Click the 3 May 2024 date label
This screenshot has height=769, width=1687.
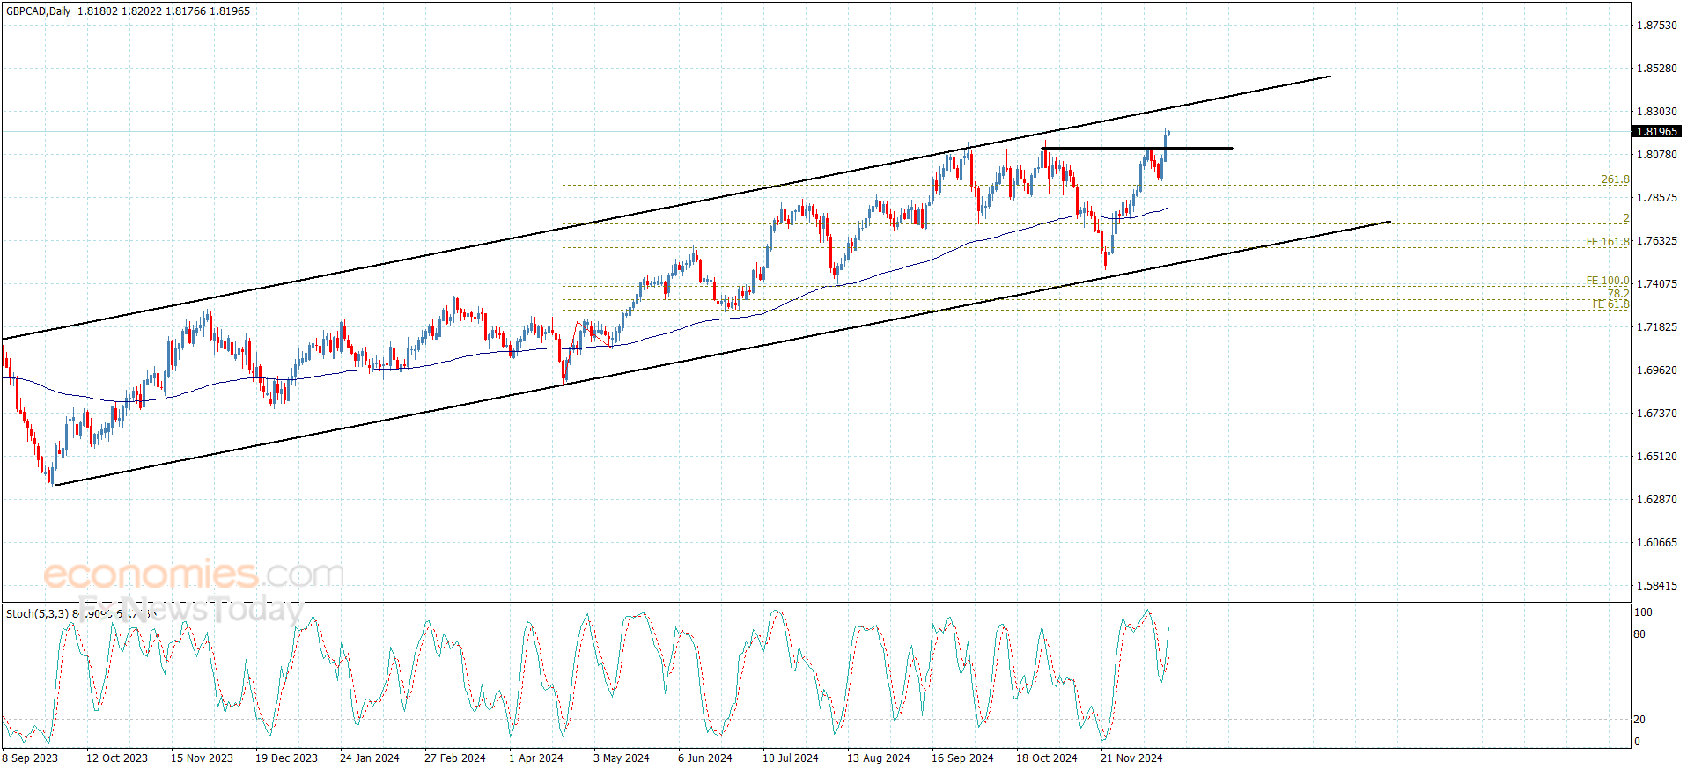coord(622,758)
